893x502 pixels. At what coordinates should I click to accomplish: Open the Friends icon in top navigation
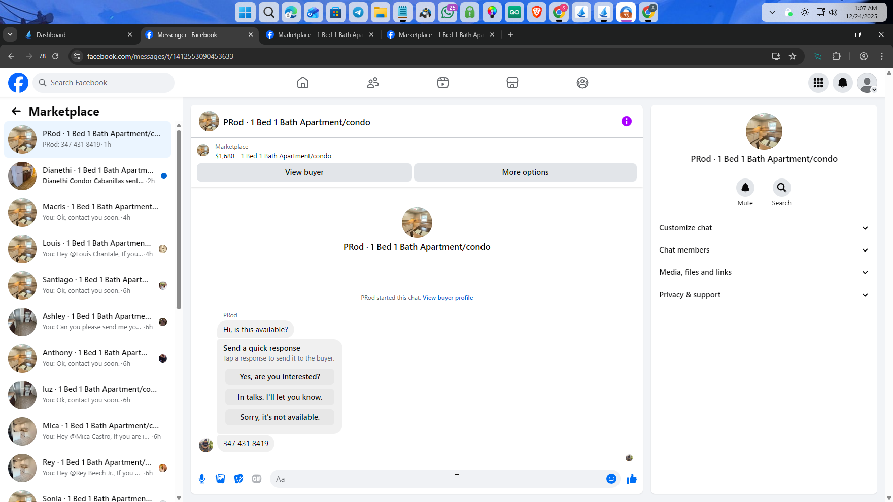point(373,83)
